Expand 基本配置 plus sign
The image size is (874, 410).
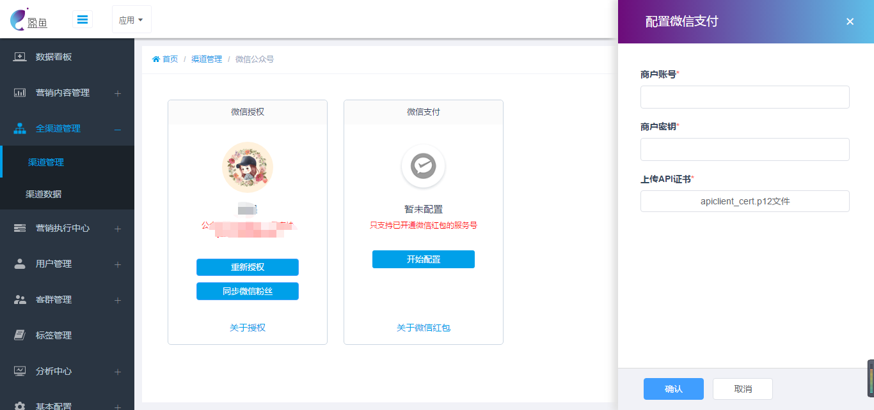click(x=118, y=407)
